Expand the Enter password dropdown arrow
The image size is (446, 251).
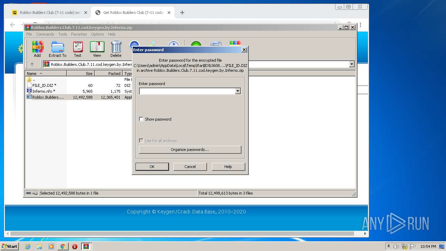coord(238,91)
